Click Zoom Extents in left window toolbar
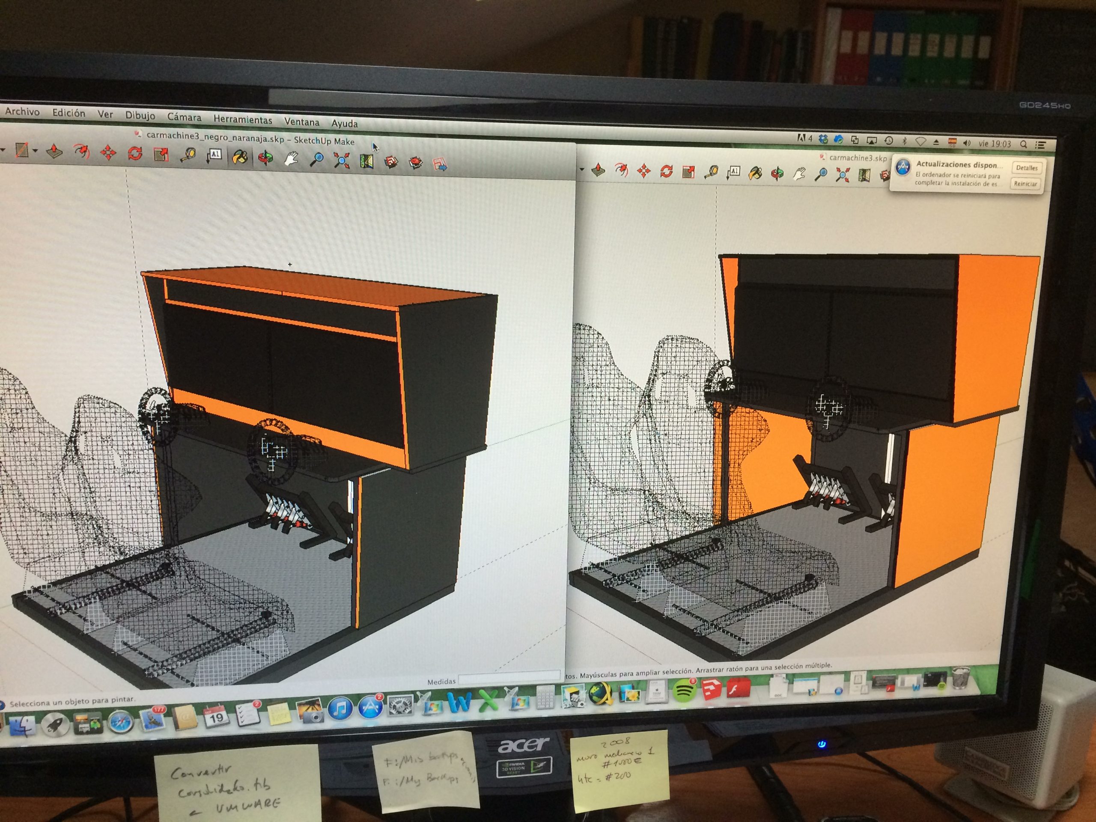Image resolution: width=1096 pixels, height=822 pixels. point(341,160)
